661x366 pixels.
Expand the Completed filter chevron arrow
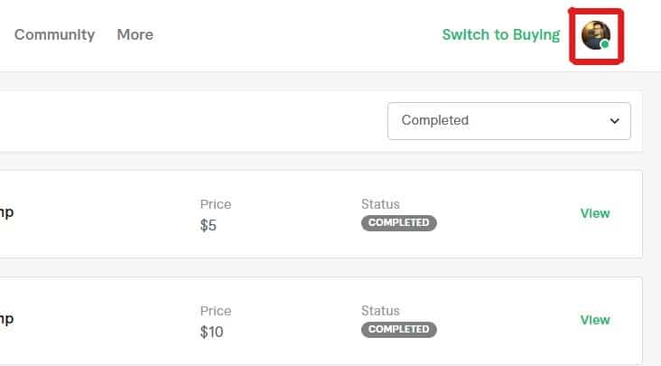coord(615,121)
